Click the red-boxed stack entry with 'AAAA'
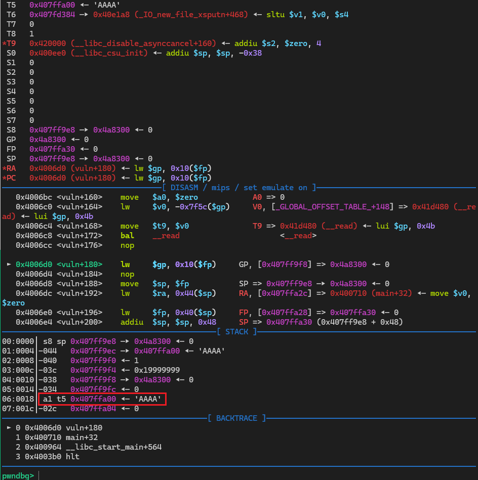478x480 pixels. pos(102,399)
